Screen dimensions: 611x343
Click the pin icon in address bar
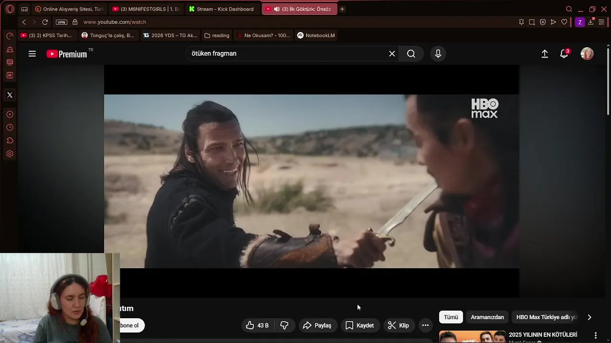pyautogui.click(x=521, y=22)
